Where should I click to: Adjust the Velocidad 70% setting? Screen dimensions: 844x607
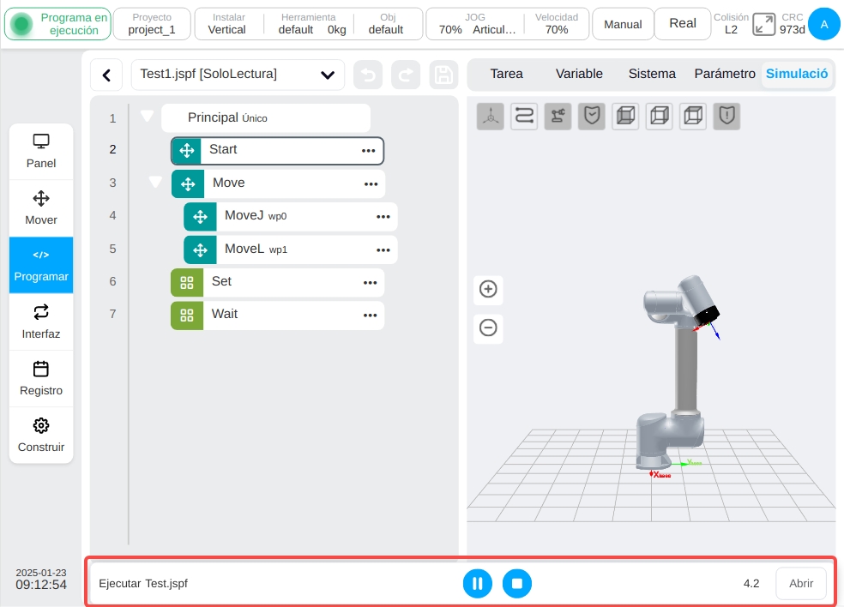click(557, 24)
